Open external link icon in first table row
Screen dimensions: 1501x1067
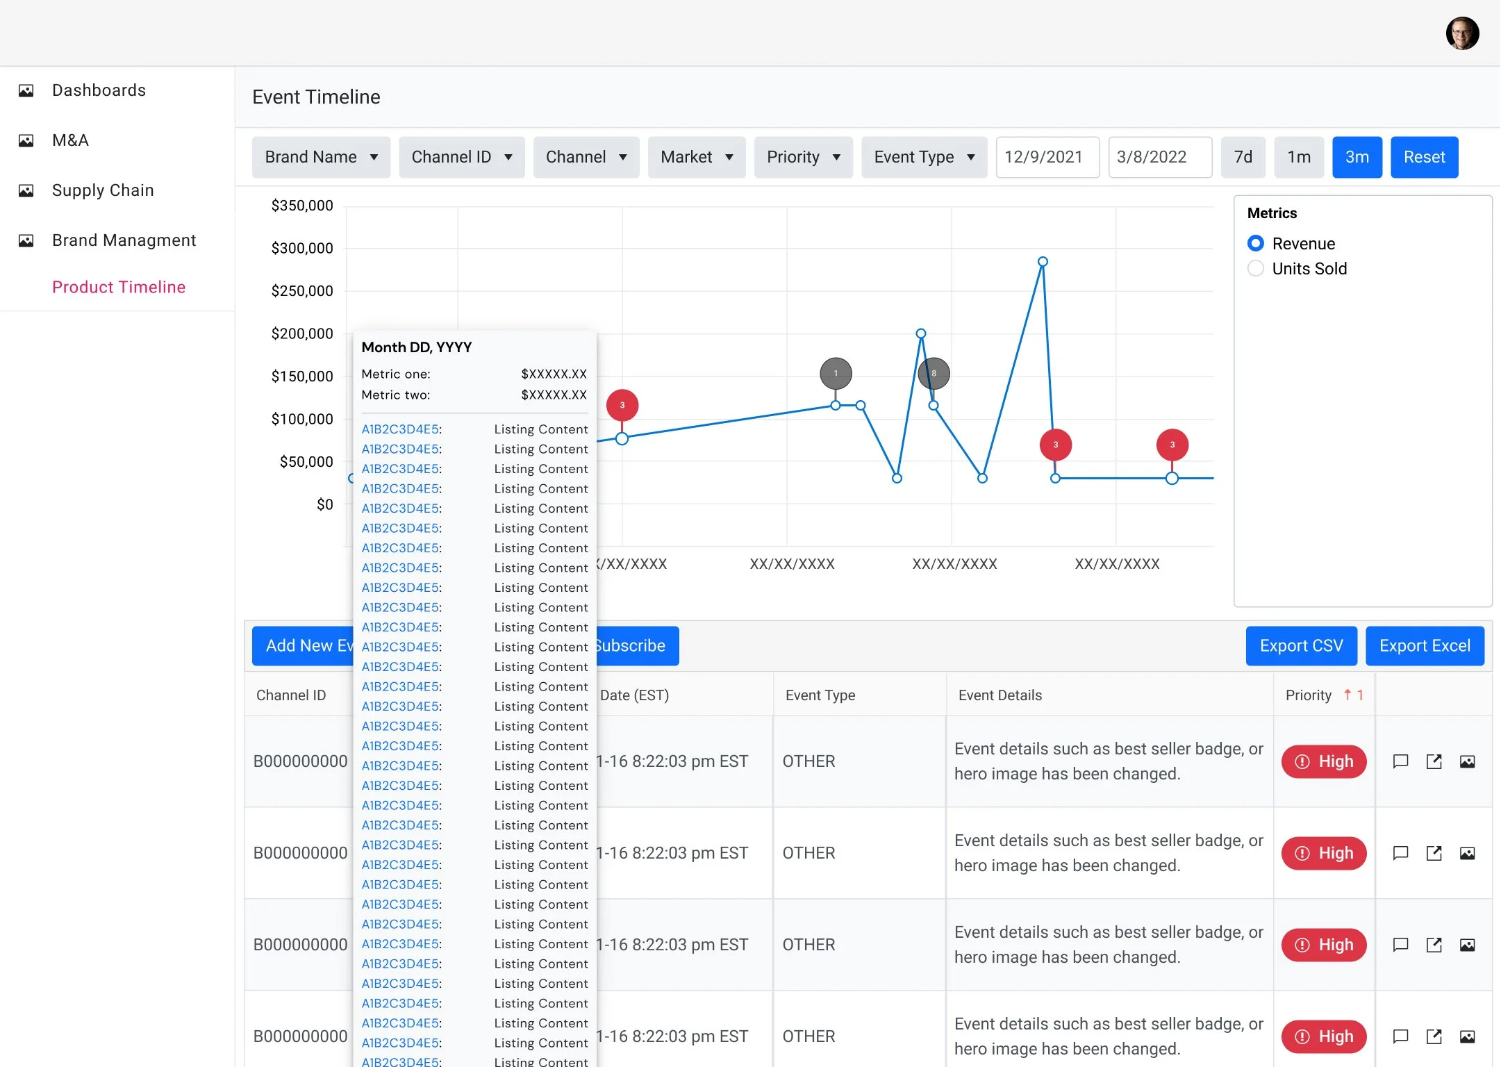[x=1434, y=761]
